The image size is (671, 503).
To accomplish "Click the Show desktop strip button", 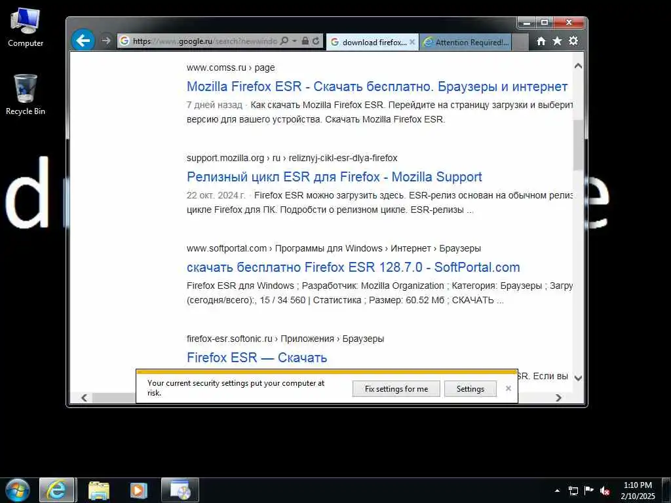I will [x=666, y=491].
